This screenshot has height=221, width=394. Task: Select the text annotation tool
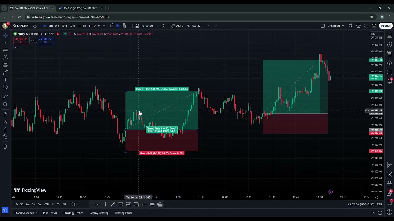pos(5,80)
